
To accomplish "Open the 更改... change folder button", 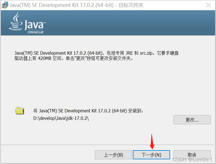I will click(192, 120).
